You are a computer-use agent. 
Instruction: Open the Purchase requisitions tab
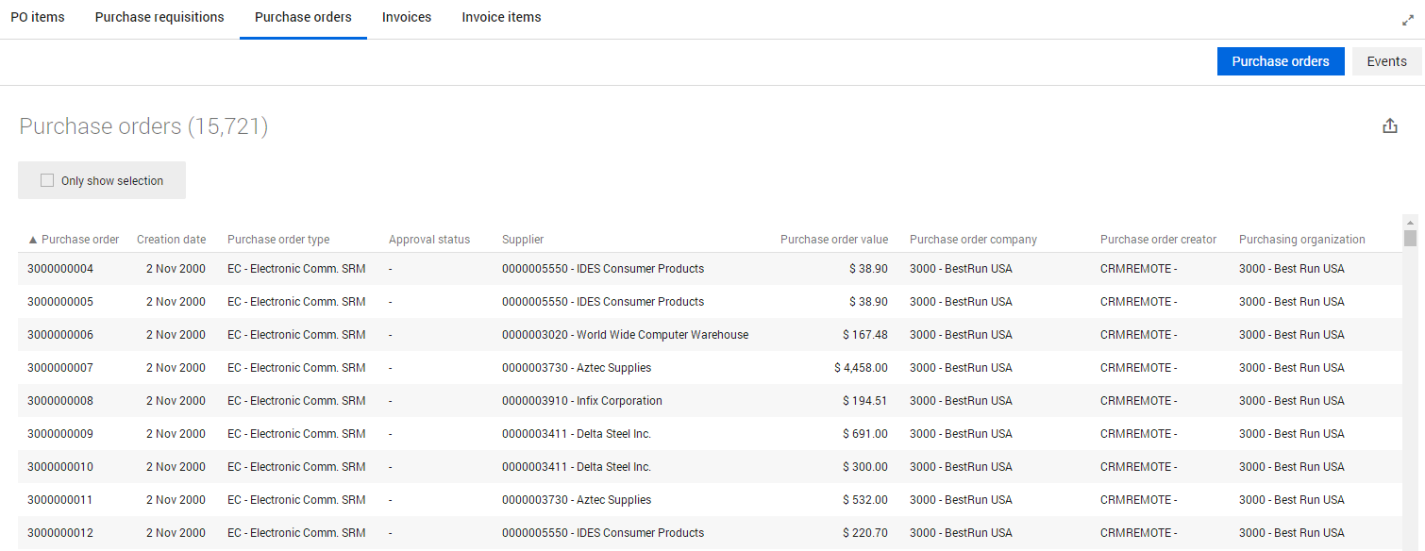click(x=159, y=17)
